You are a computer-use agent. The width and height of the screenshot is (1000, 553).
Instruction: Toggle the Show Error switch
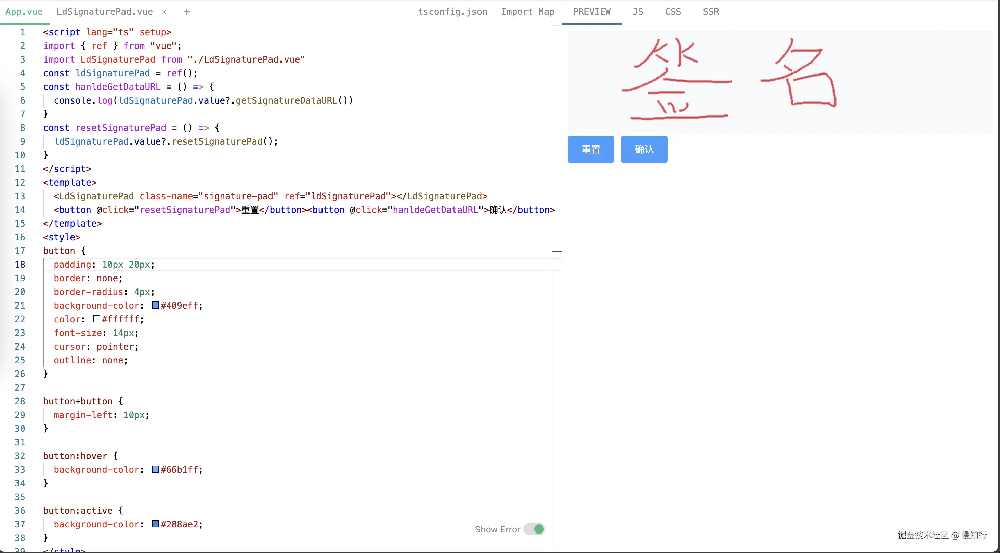point(534,529)
